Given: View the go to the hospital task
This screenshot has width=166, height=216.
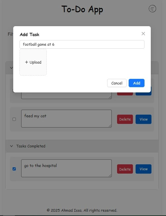Looking at the screenshot, I should coord(144,169).
